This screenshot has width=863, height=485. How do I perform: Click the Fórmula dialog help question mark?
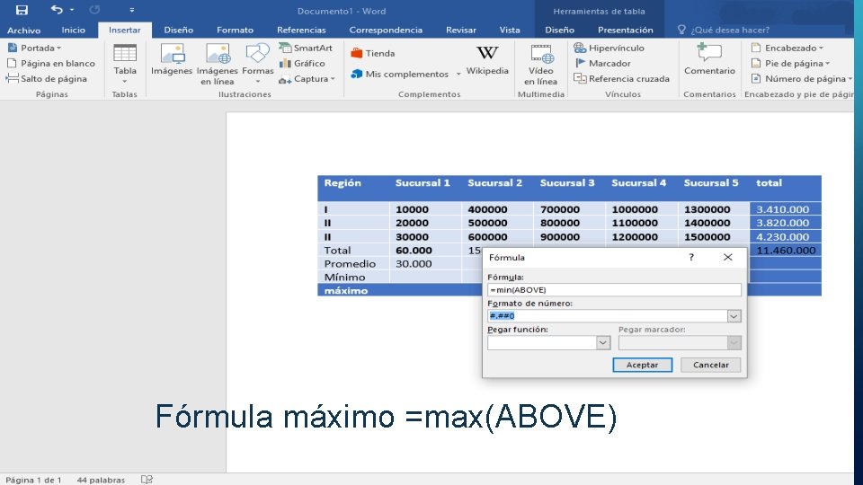click(691, 257)
